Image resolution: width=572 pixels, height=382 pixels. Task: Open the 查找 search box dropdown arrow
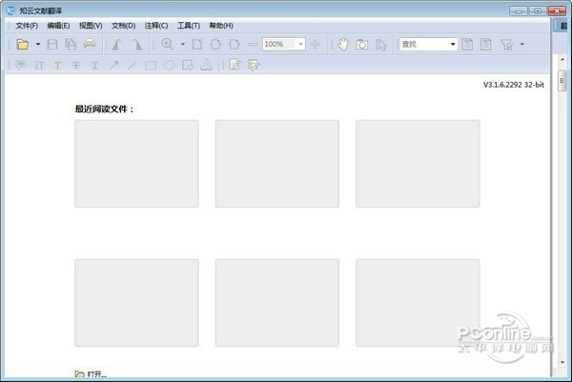[453, 45]
